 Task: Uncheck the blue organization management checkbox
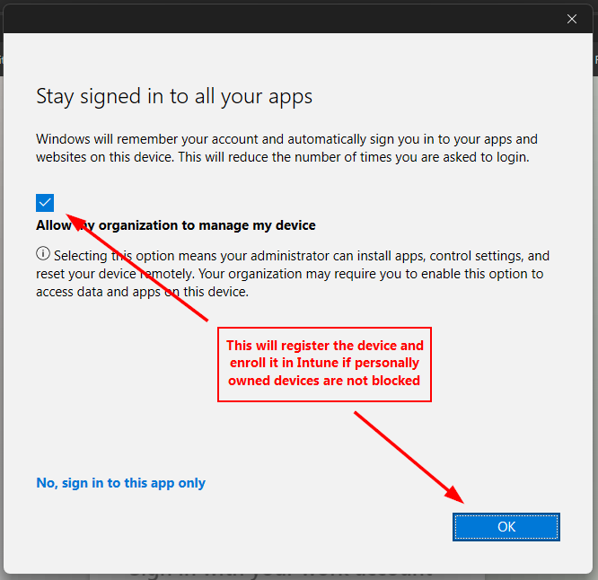pyautogui.click(x=45, y=203)
